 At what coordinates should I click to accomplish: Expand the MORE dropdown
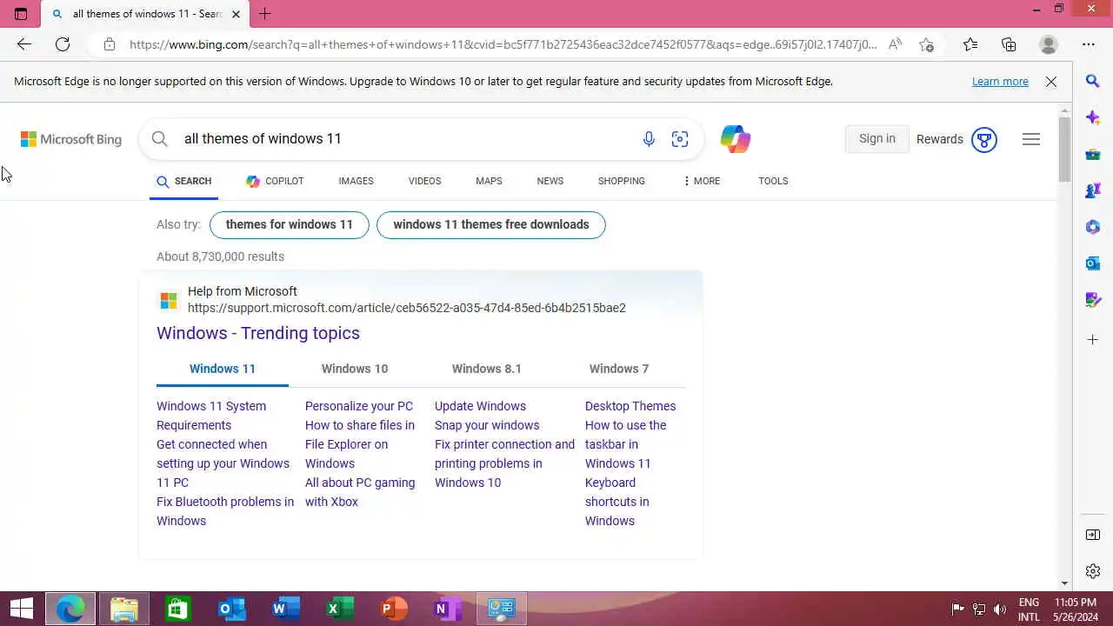(x=702, y=181)
